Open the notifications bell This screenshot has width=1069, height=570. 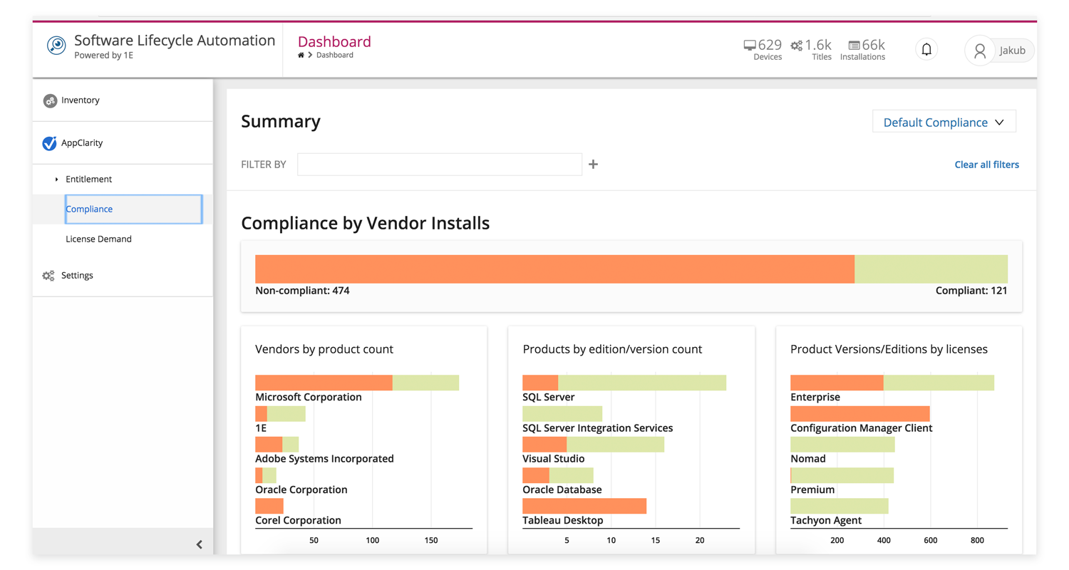[926, 49]
